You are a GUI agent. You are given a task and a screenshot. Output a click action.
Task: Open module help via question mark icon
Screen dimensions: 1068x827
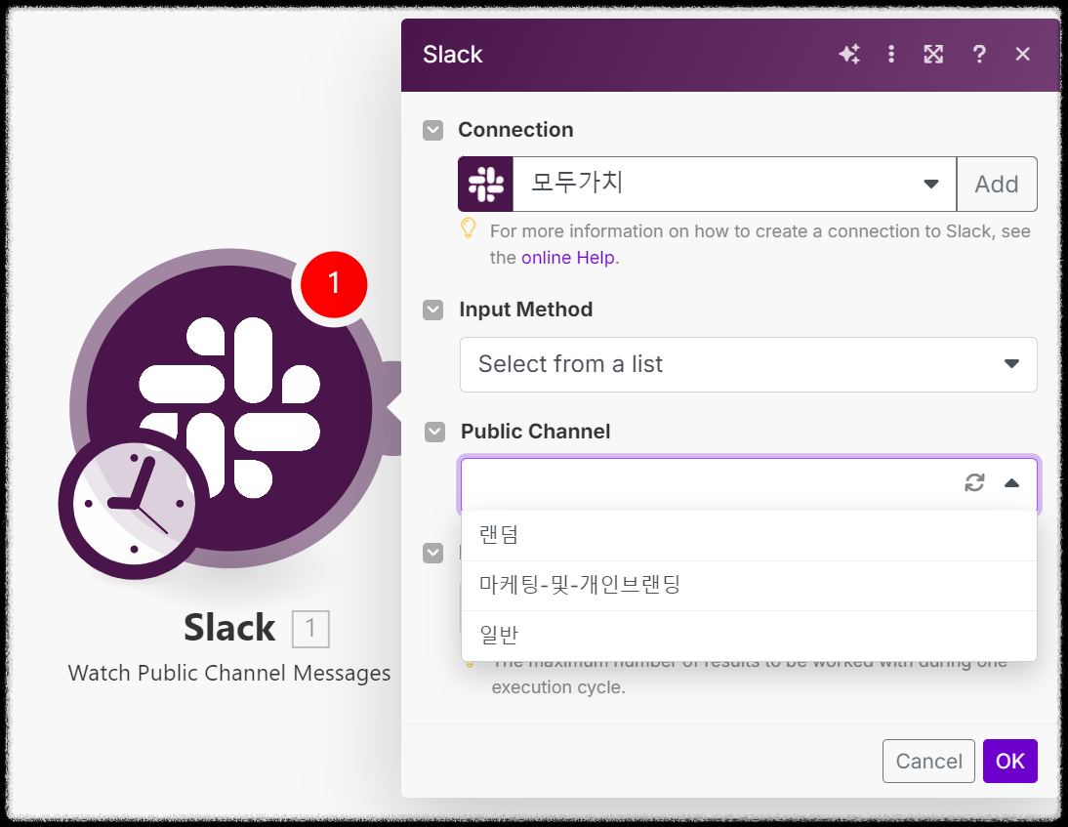click(979, 55)
